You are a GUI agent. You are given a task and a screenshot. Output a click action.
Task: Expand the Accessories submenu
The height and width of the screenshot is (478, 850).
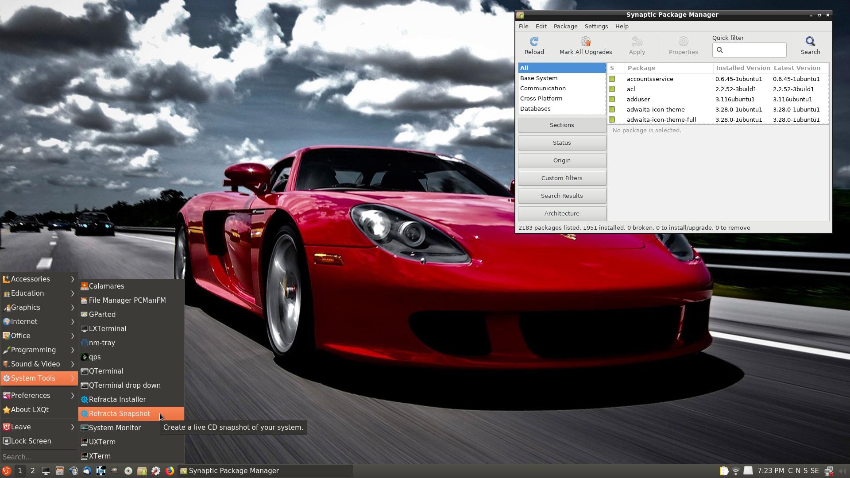[x=39, y=279]
